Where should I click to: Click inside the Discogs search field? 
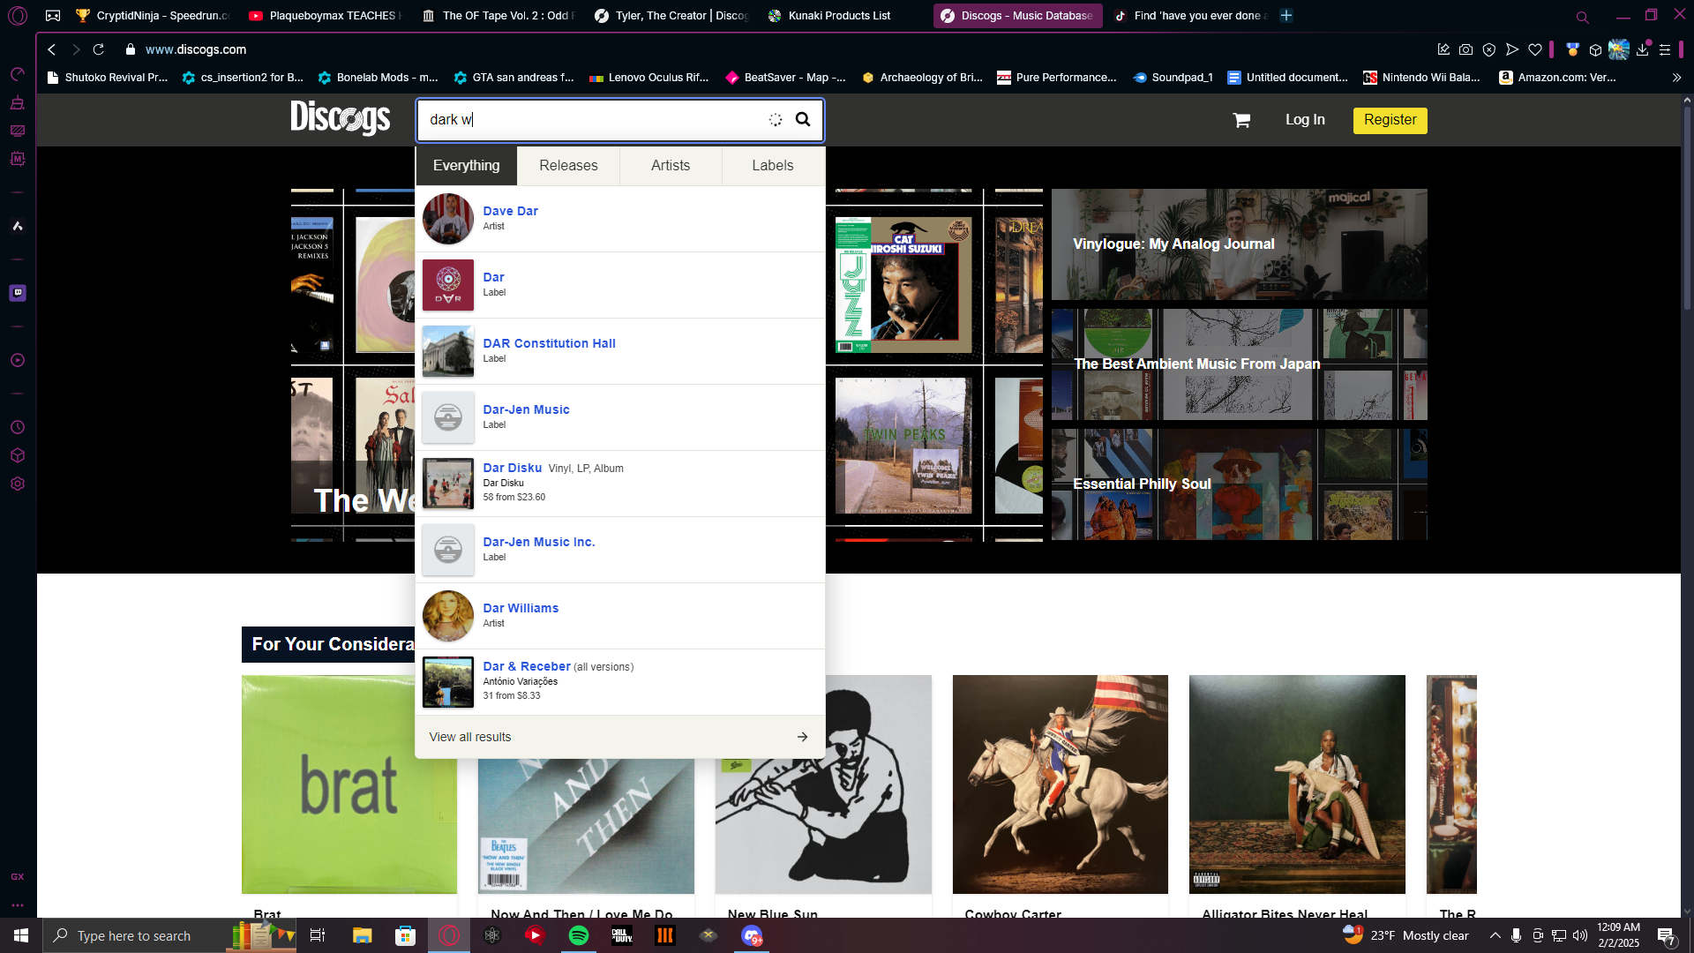tap(591, 120)
